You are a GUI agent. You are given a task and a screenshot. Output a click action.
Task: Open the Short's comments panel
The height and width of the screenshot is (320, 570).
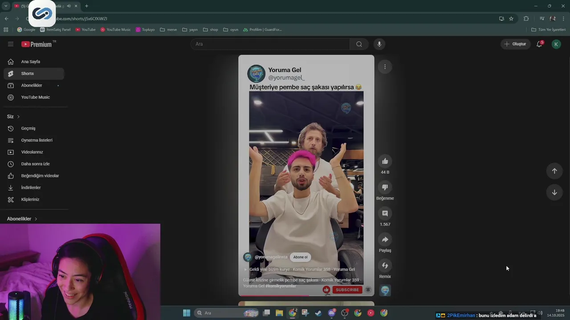(385, 213)
